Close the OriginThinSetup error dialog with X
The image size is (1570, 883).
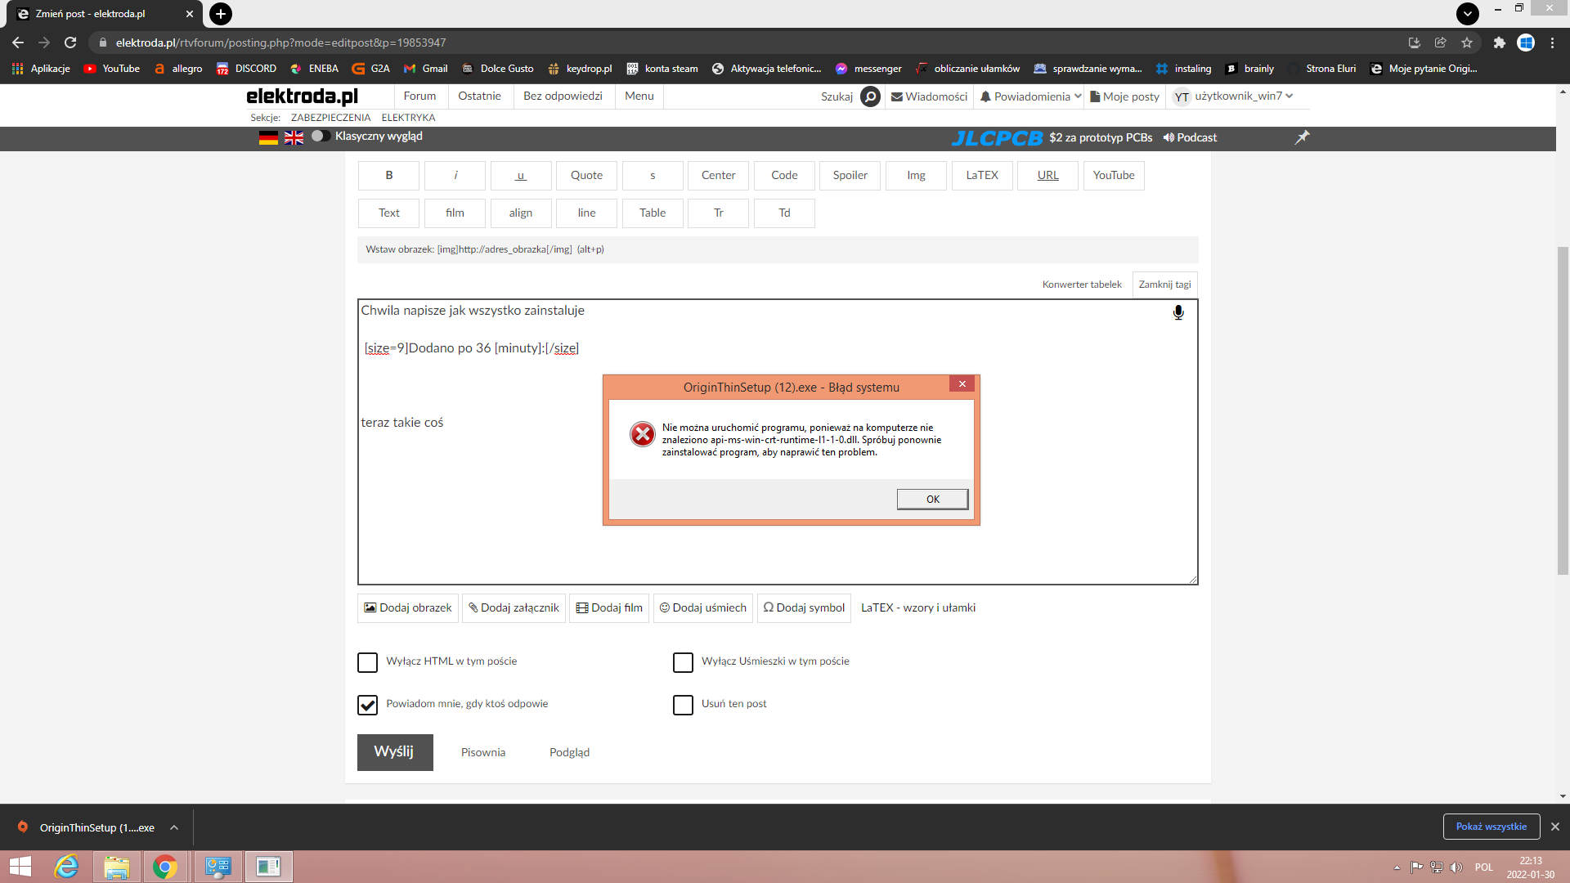coord(962,384)
